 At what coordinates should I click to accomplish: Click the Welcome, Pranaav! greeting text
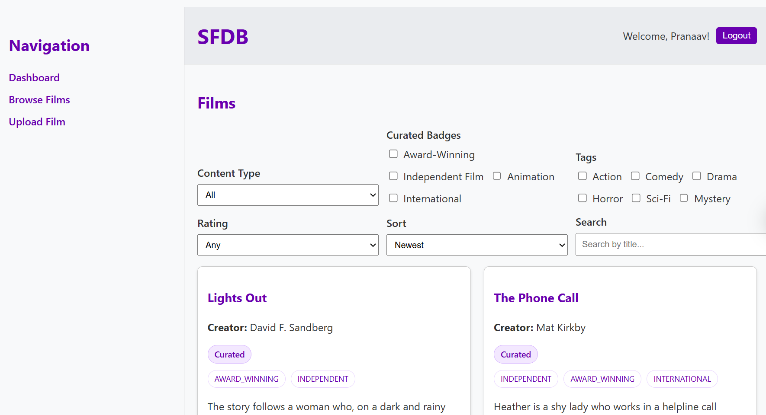pos(666,36)
